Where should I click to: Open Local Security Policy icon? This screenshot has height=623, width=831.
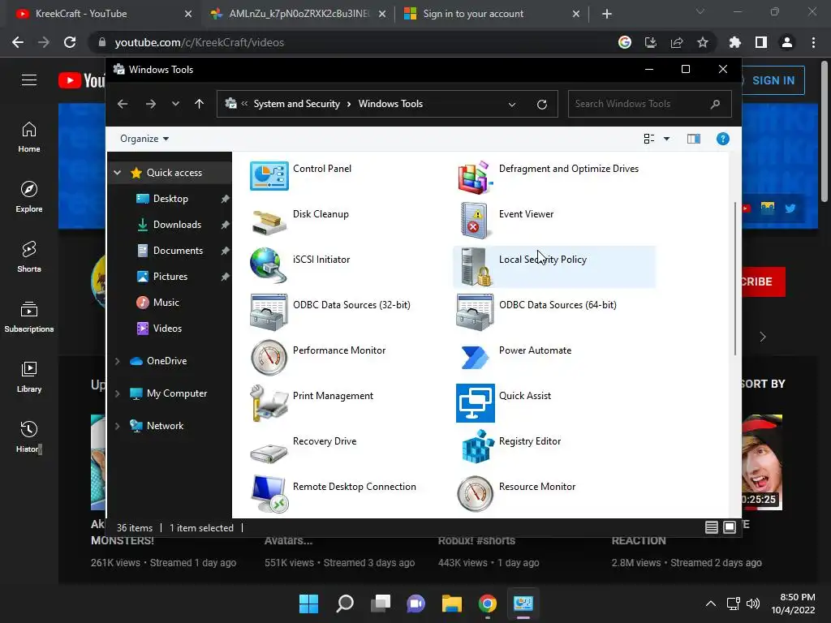coord(475,266)
